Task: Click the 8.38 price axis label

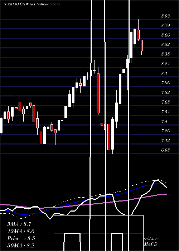Action: point(165,54)
